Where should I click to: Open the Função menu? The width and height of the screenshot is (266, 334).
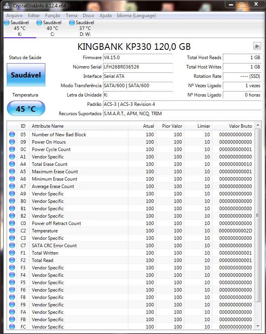point(52,16)
